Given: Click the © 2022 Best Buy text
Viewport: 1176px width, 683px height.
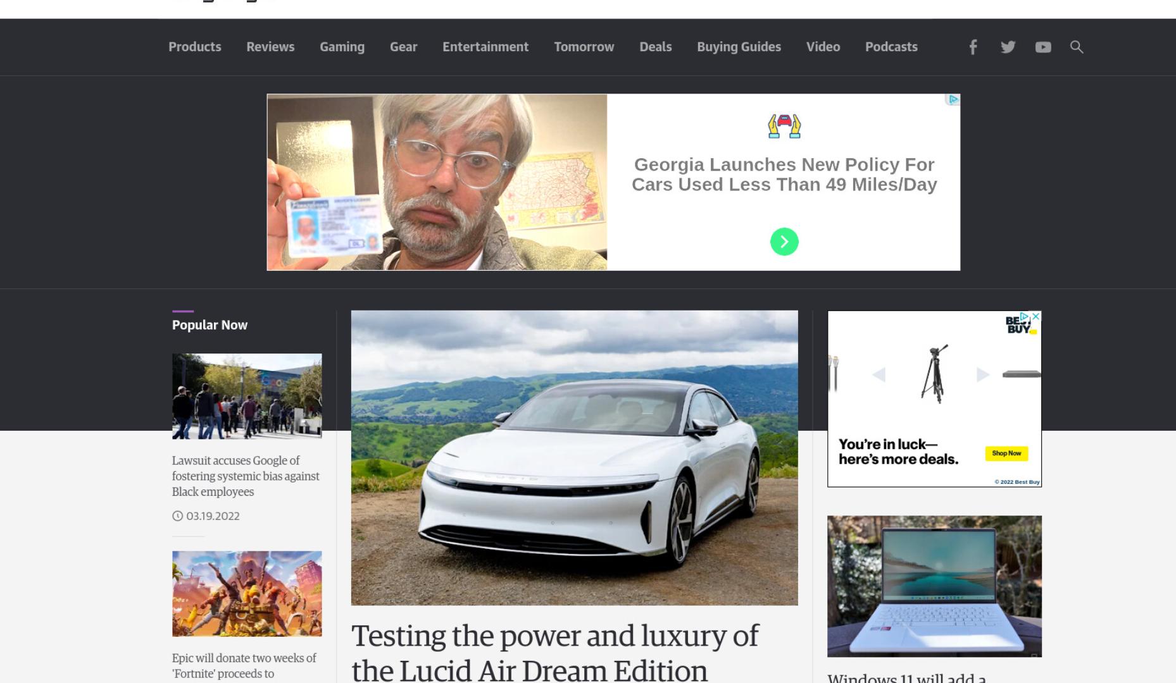Looking at the screenshot, I should pos(1016,482).
